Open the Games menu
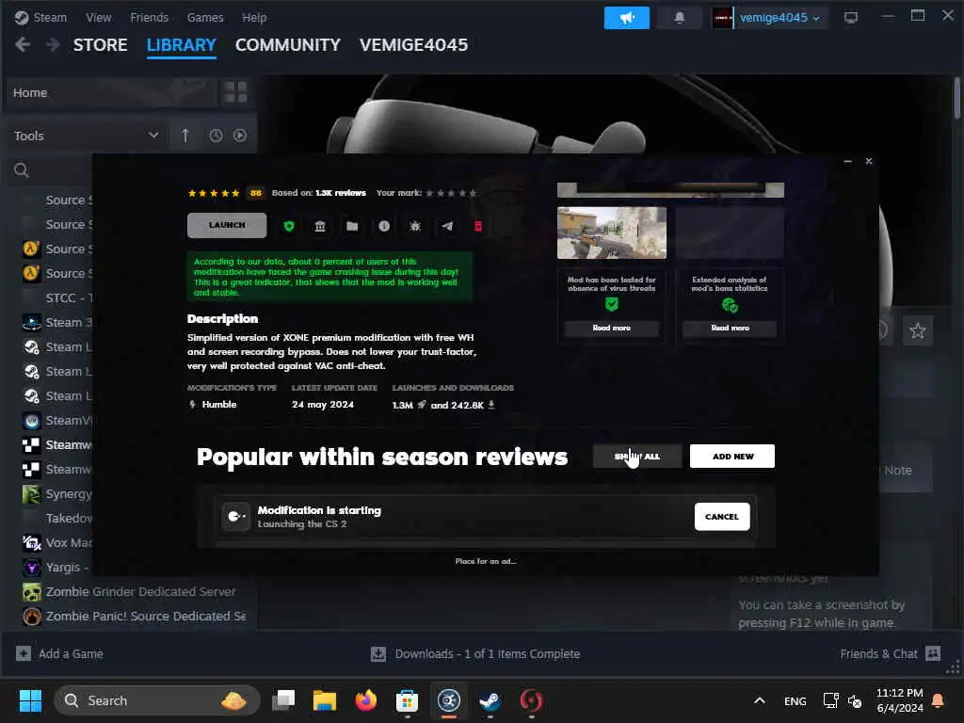This screenshot has width=964, height=723. click(205, 17)
